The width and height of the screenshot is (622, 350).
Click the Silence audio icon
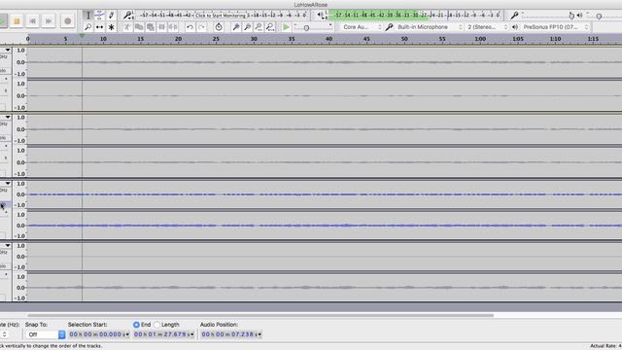173,27
